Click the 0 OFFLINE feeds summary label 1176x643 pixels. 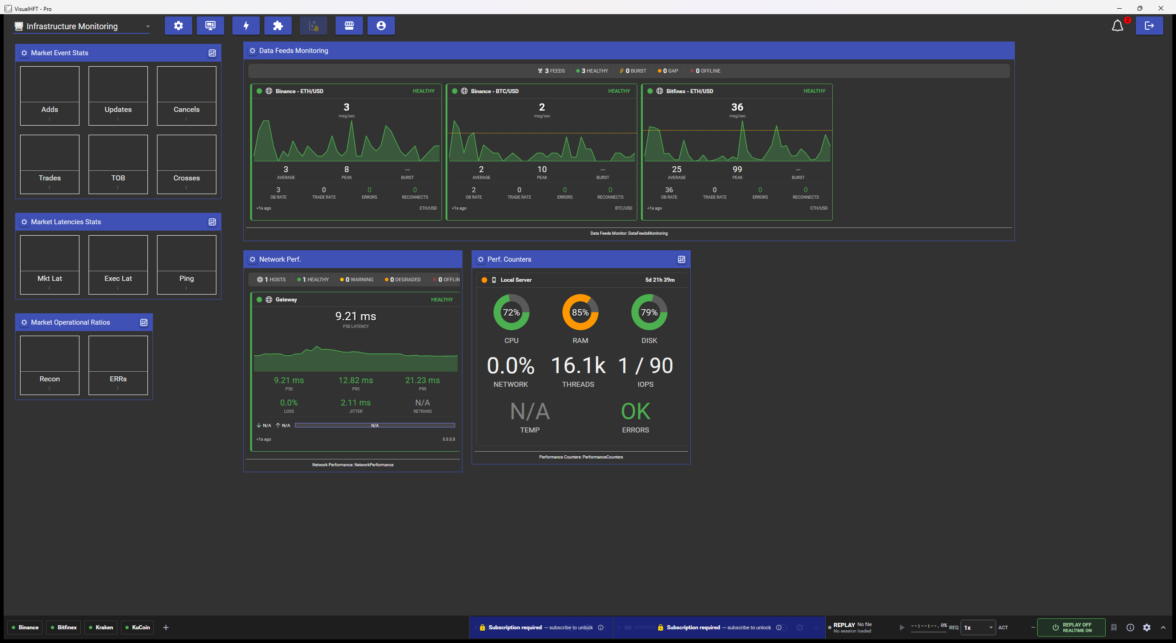pos(705,71)
